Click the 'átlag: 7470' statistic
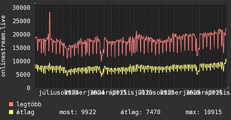This screenshot has height=120, width=231. 140,112
